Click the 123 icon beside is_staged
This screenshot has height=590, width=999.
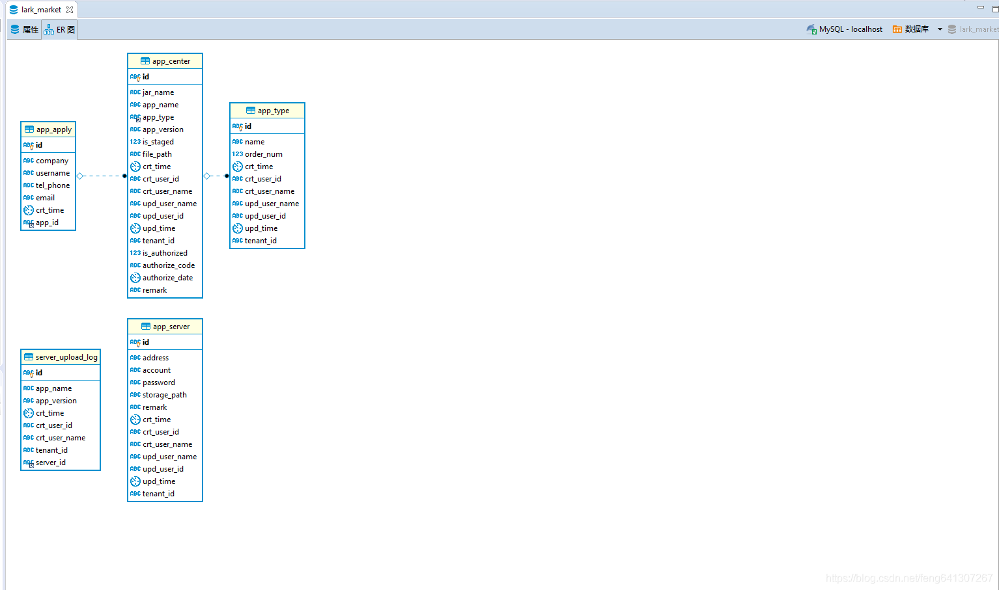point(135,142)
